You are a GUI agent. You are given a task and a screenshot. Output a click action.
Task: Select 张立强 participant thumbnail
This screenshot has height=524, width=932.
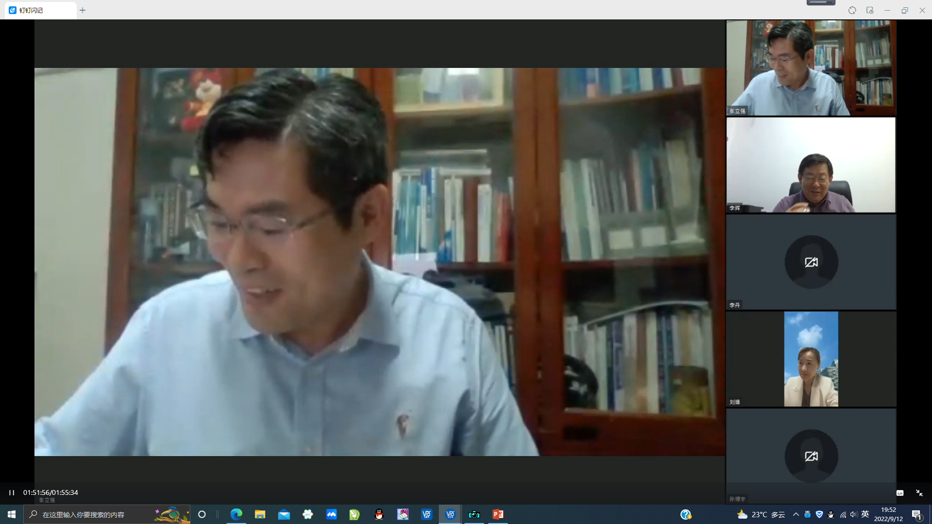click(x=811, y=68)
